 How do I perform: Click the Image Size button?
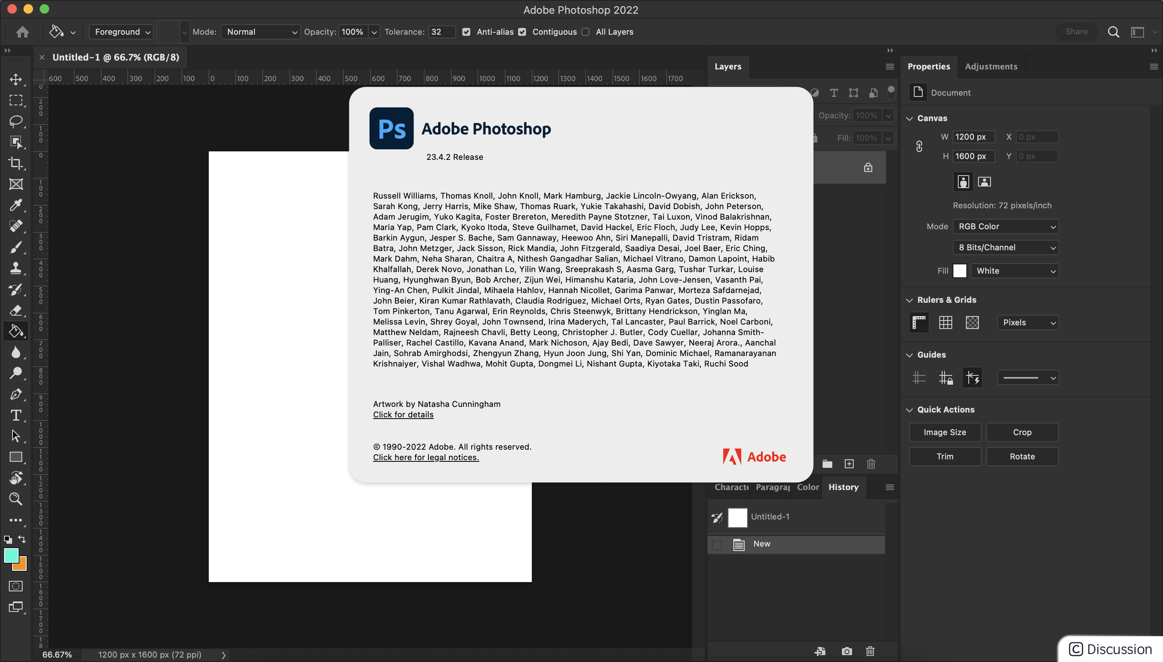click(945, 432)
